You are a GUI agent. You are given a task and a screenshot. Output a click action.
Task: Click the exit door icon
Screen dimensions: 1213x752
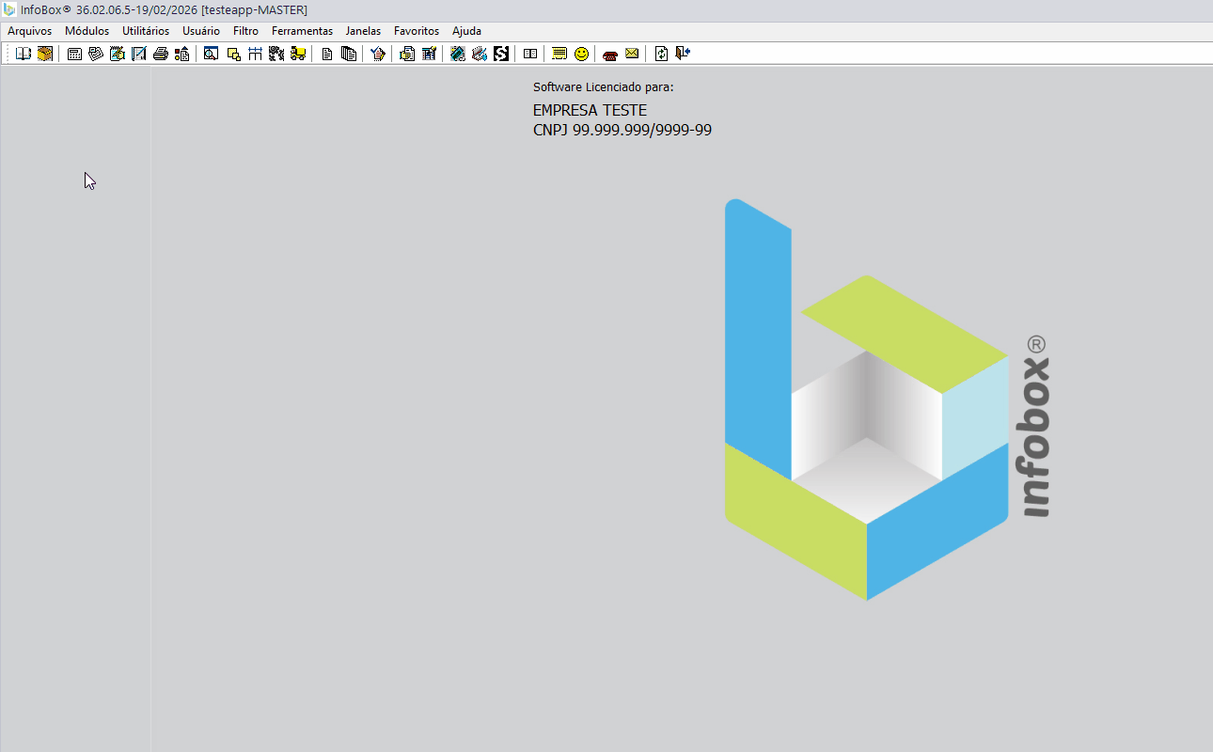coord(683,54)
